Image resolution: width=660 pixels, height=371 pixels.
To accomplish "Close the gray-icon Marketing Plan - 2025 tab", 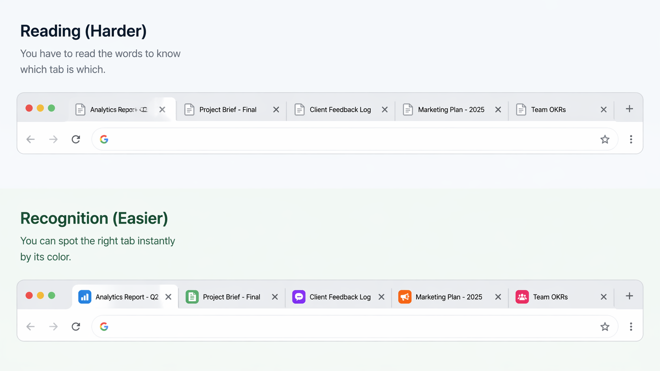I will coord(498,110).
